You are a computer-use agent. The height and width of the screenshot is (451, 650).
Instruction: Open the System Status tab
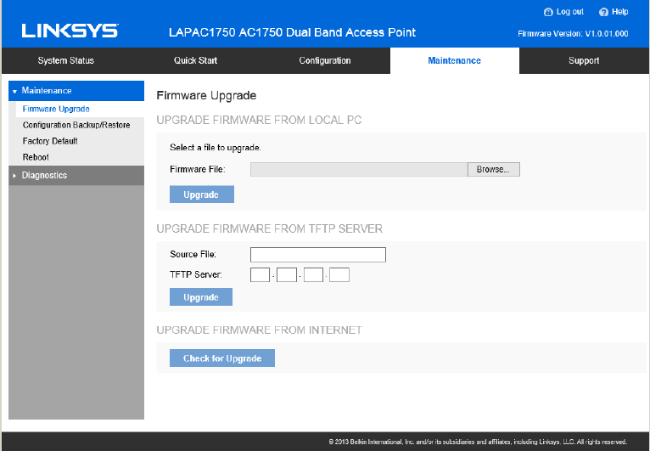[66, 60]
